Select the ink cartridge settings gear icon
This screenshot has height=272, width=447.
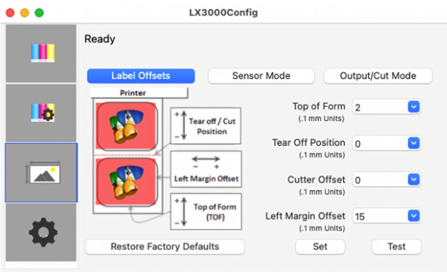41,113
